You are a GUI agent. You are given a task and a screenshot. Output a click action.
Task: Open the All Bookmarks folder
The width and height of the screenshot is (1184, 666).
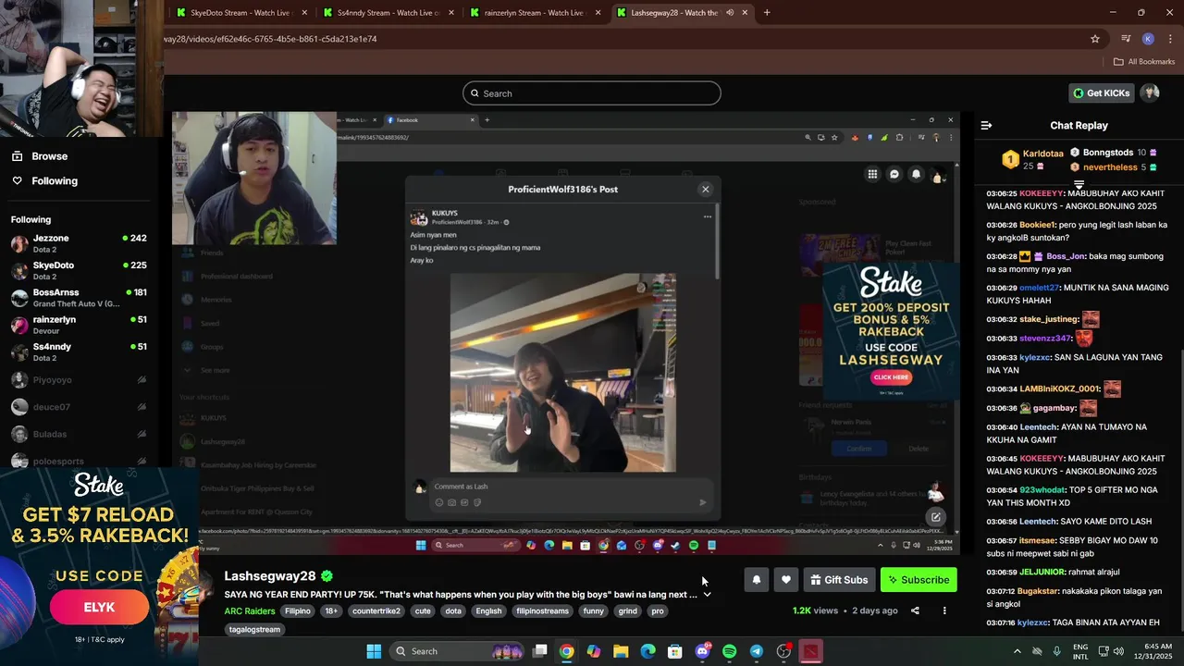1144,62
